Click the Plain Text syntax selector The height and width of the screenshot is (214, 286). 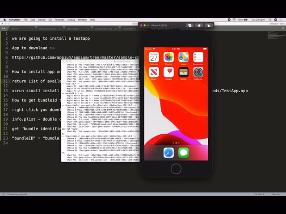tap(276, 194)
